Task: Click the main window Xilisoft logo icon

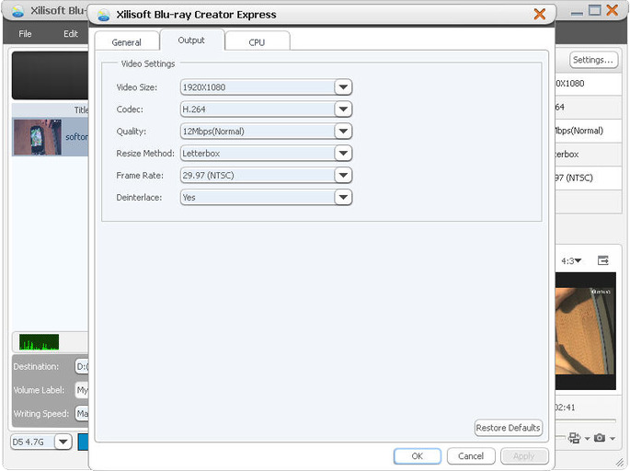Action: [x=17, y=11]
